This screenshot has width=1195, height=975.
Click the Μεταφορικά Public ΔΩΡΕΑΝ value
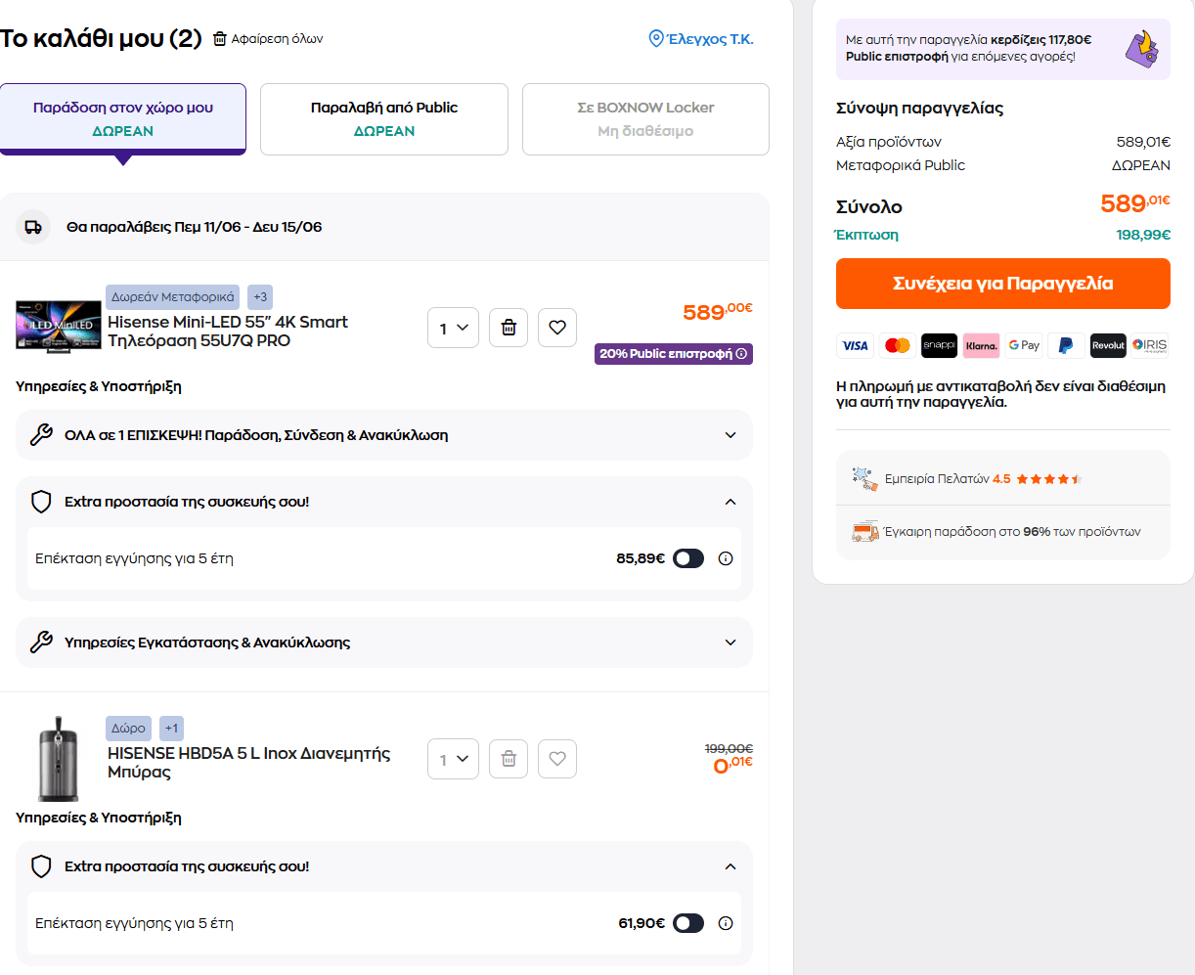click(x=1141, y=165)
